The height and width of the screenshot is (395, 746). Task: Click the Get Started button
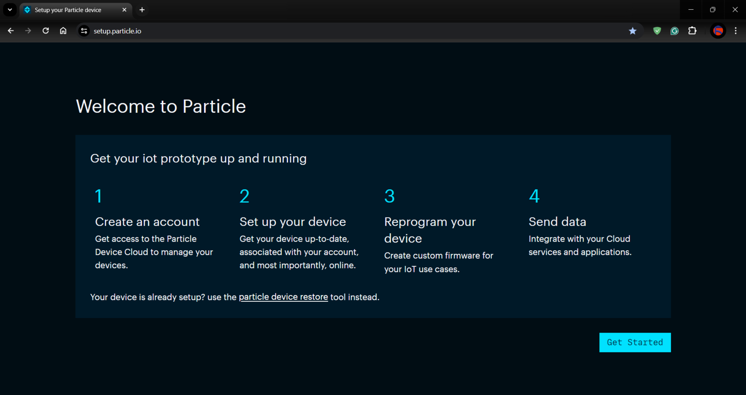(635, 342)
